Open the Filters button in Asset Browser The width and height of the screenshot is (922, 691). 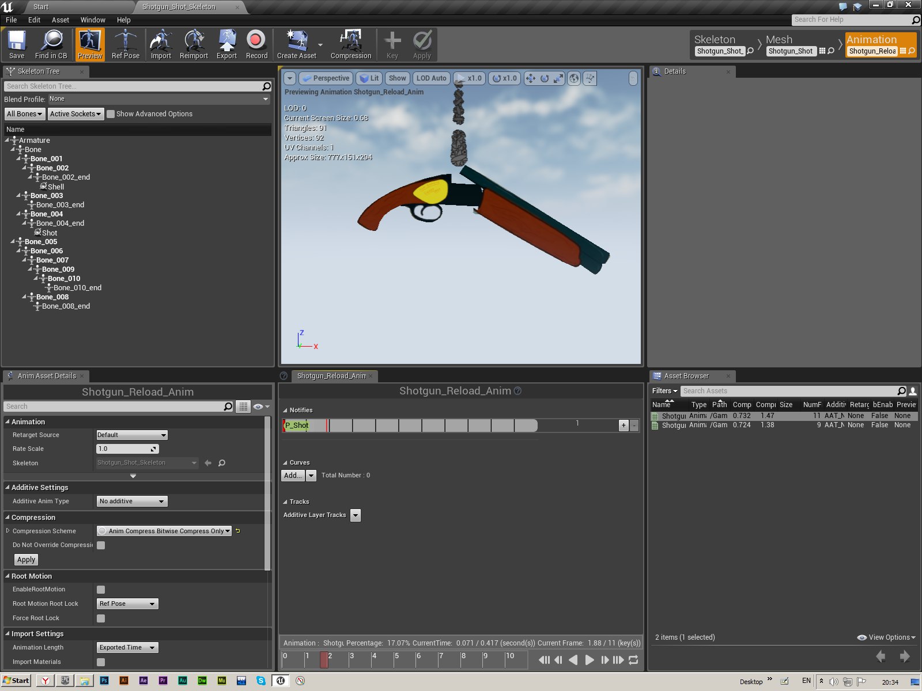664,391
